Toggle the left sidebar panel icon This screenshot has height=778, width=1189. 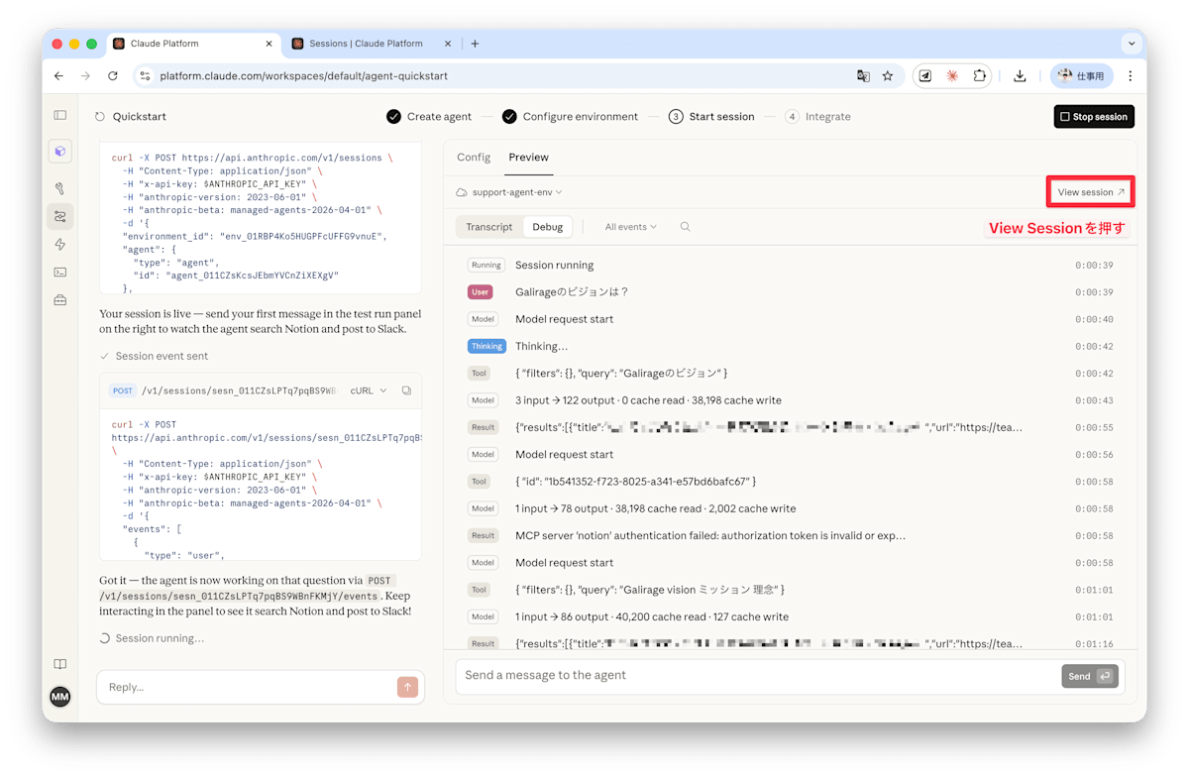coord(60,116)
